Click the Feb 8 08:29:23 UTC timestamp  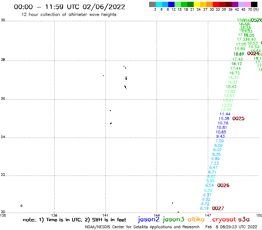tap(231, 227)
